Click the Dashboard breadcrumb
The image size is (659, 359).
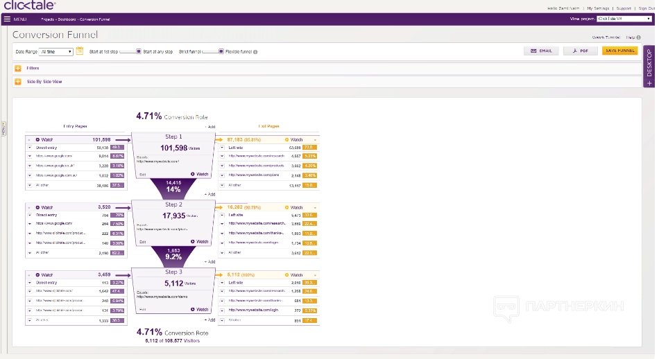pos(67,19)
